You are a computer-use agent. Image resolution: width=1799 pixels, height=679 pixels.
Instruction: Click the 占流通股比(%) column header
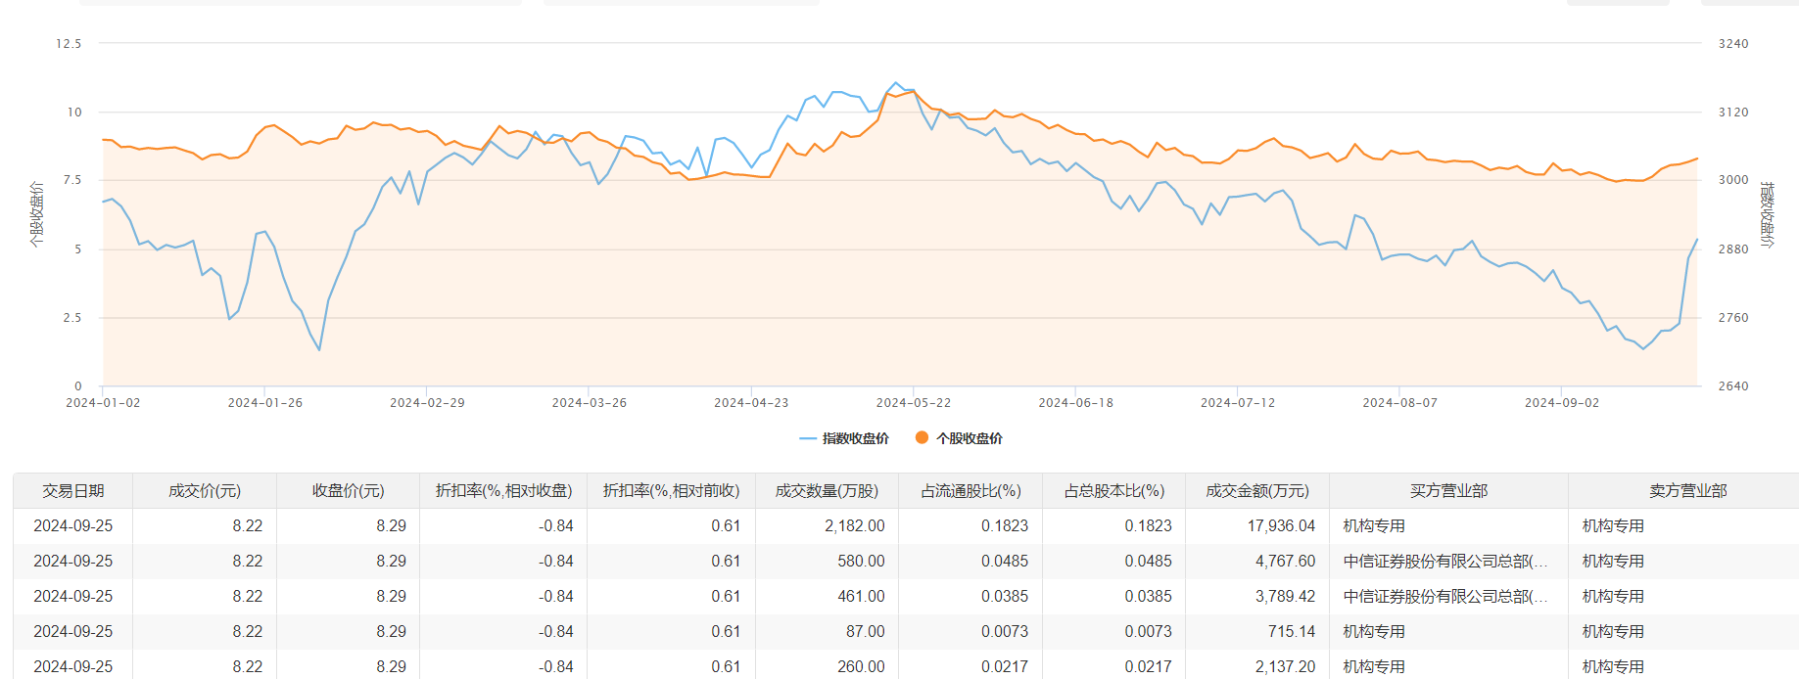(x=971, y=491)
